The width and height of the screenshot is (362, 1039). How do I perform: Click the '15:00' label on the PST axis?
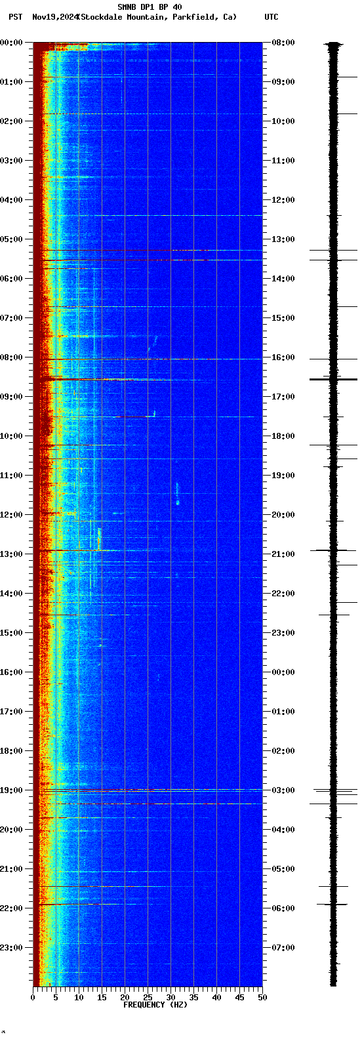[10, 633]
